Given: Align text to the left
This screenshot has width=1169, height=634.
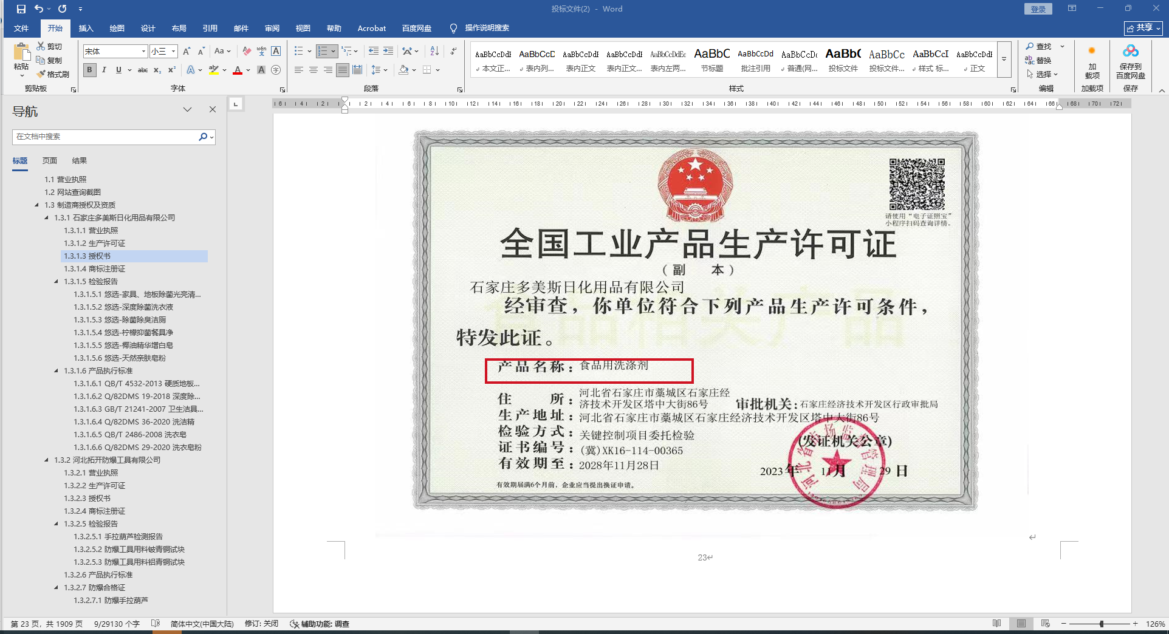Looking at the screenshot, I should tap(299, 70).
